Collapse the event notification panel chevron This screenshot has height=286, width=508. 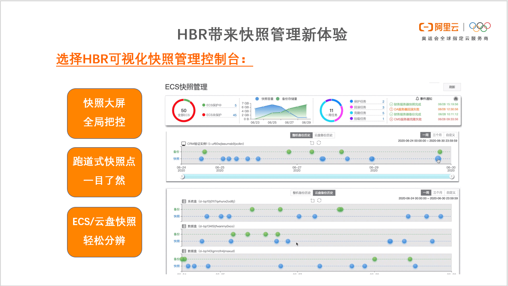(456, 98)
